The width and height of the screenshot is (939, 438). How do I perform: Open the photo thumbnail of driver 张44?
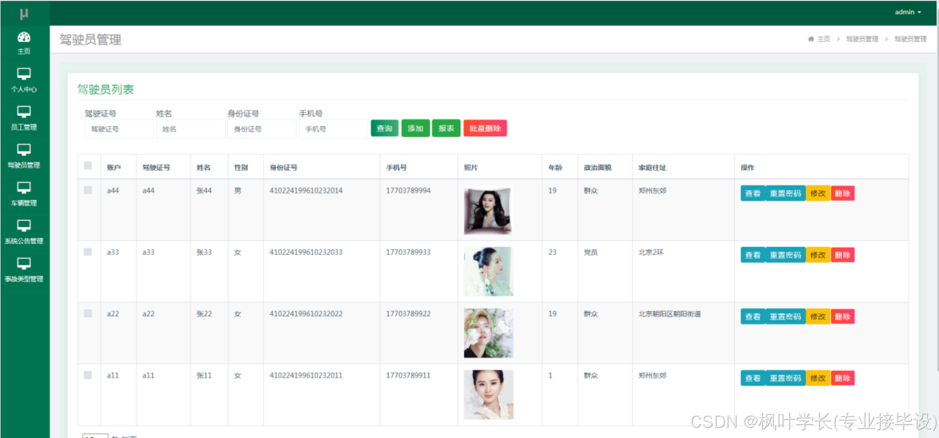point(488,210)
